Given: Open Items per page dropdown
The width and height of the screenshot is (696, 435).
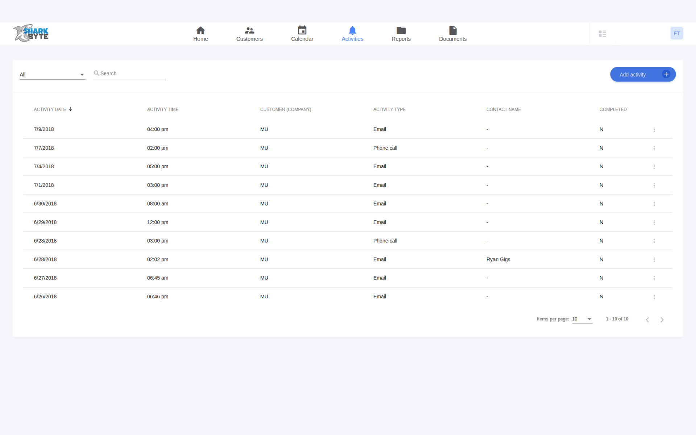Looking at the screenshot, I should pyautogui.click(x=582, y=319).
